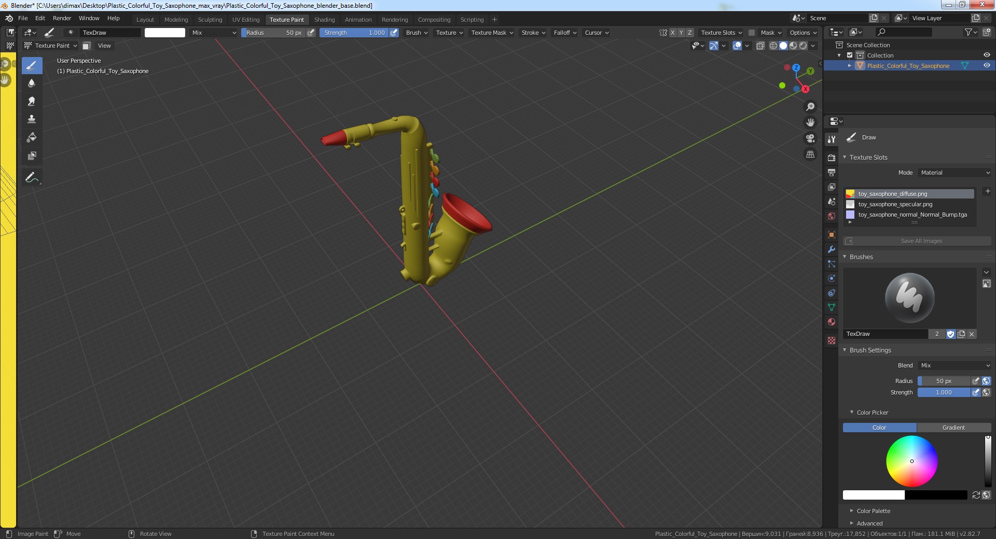Screen dimensions: 996x539
Task: Click Save All Images button
Action: coord(917,241)
